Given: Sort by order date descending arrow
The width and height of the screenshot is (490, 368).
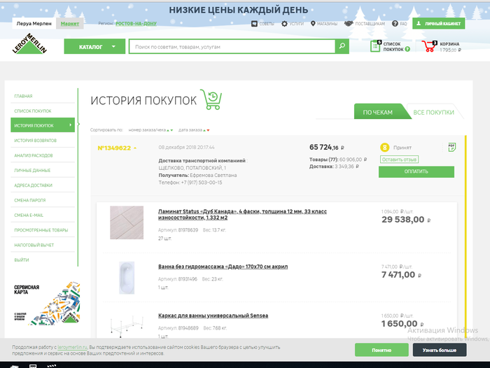Looking at the screenshot, I should [208, 130].
